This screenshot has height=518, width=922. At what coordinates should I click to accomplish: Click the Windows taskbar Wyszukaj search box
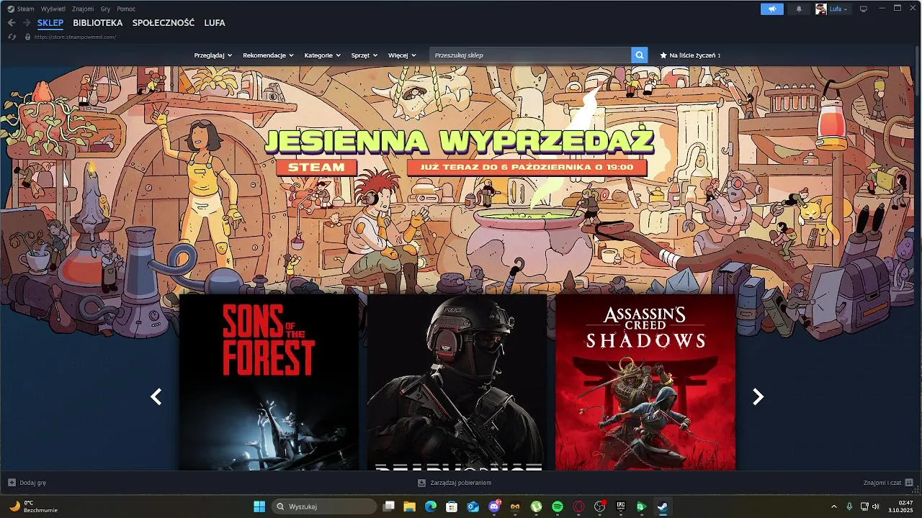click(x=324, y=506)
